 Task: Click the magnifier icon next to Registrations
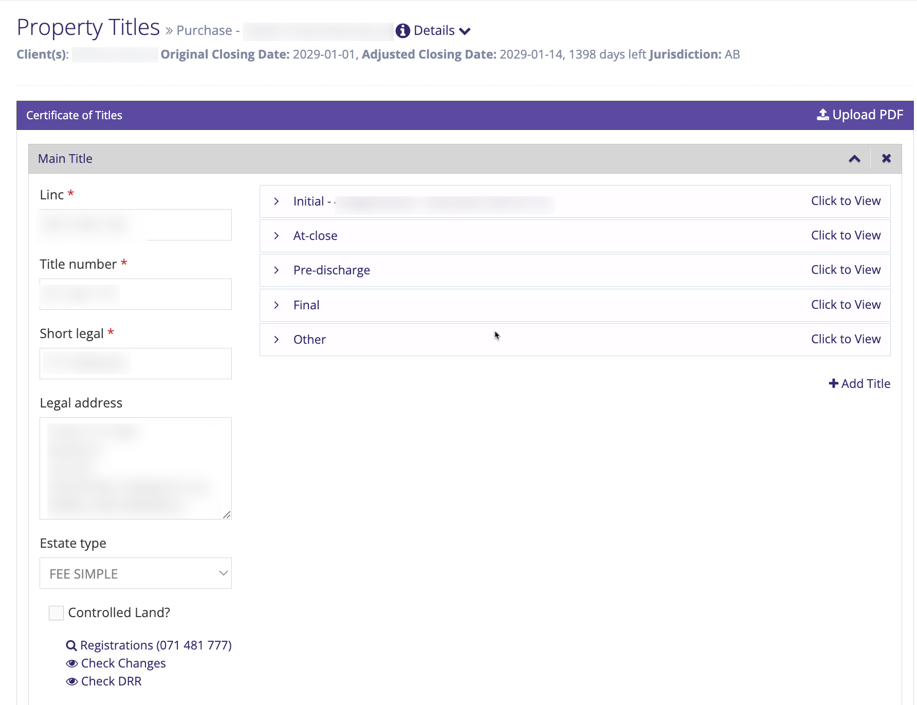click(x=71, y=646)
